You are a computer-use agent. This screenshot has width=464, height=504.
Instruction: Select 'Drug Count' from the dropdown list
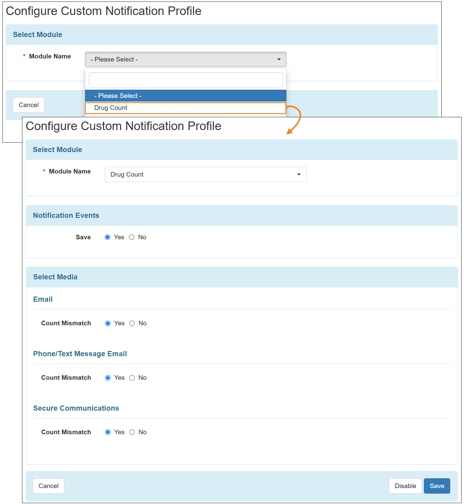pyautogui.click(x=186, y=108)
